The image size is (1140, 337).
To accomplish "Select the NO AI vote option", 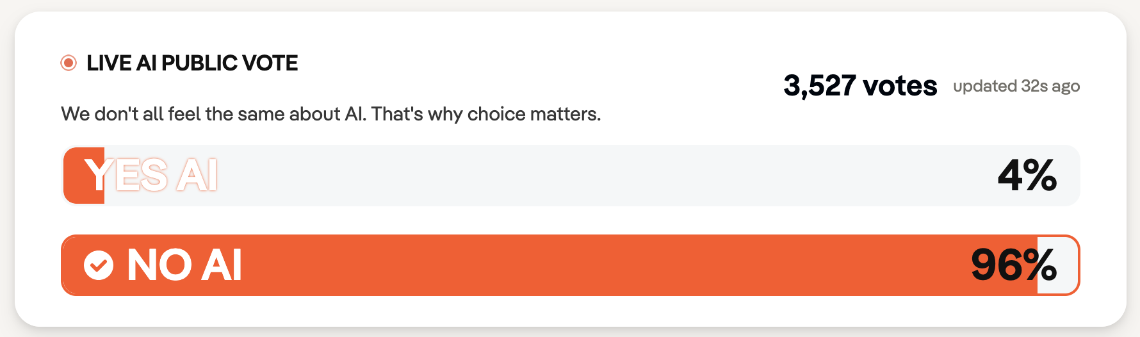I will (x=570, y=265).
